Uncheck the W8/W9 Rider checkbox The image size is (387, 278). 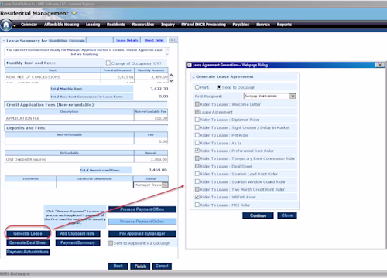pos(197,197)
